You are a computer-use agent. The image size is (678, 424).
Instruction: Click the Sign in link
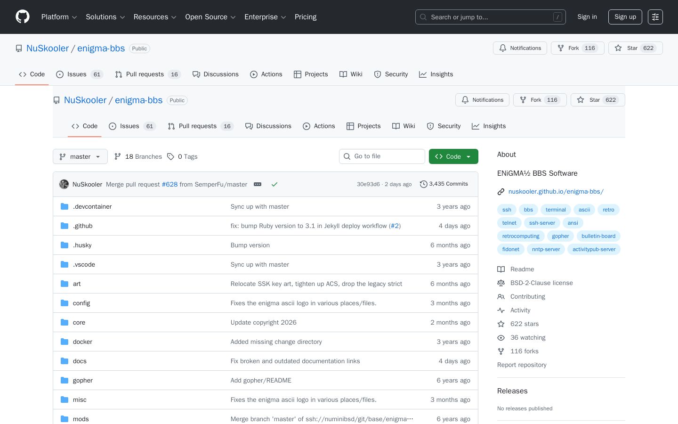pyautogui.click(x=587, y=17)
